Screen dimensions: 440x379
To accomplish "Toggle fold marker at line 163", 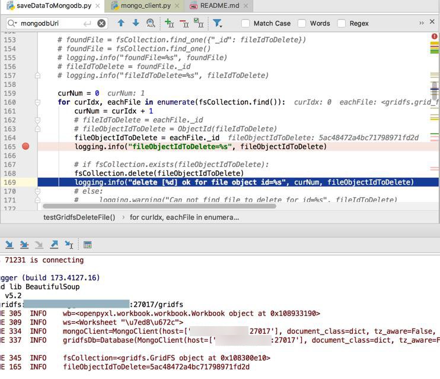I will (x=37, y=129).
